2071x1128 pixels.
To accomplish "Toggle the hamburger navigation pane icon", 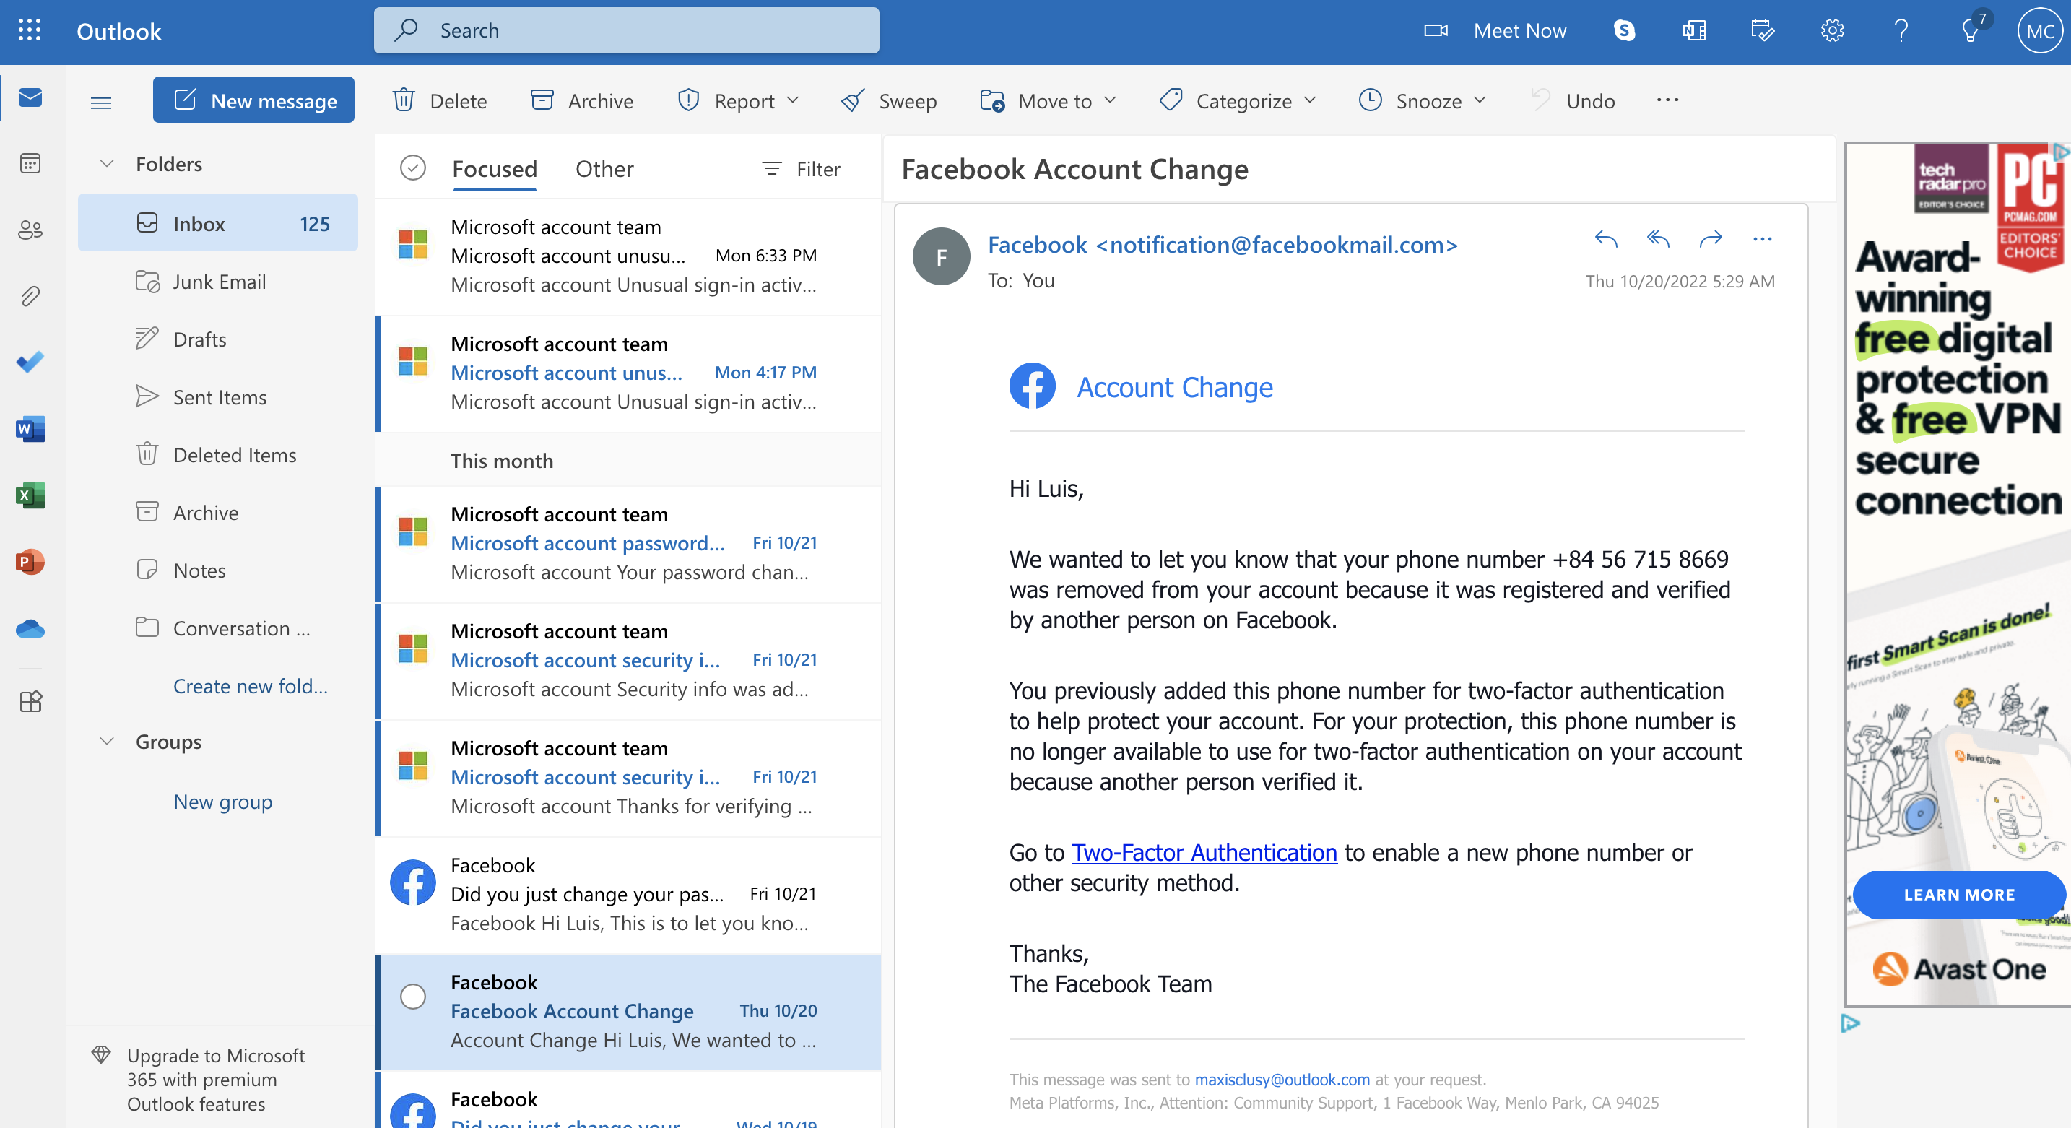I will (x=101, y=102).
